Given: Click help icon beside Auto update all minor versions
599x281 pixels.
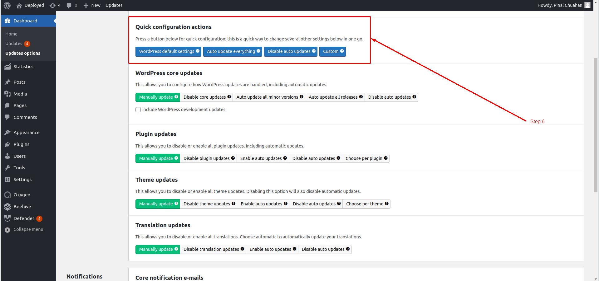Looking at the screenshot, I should 302,97.
